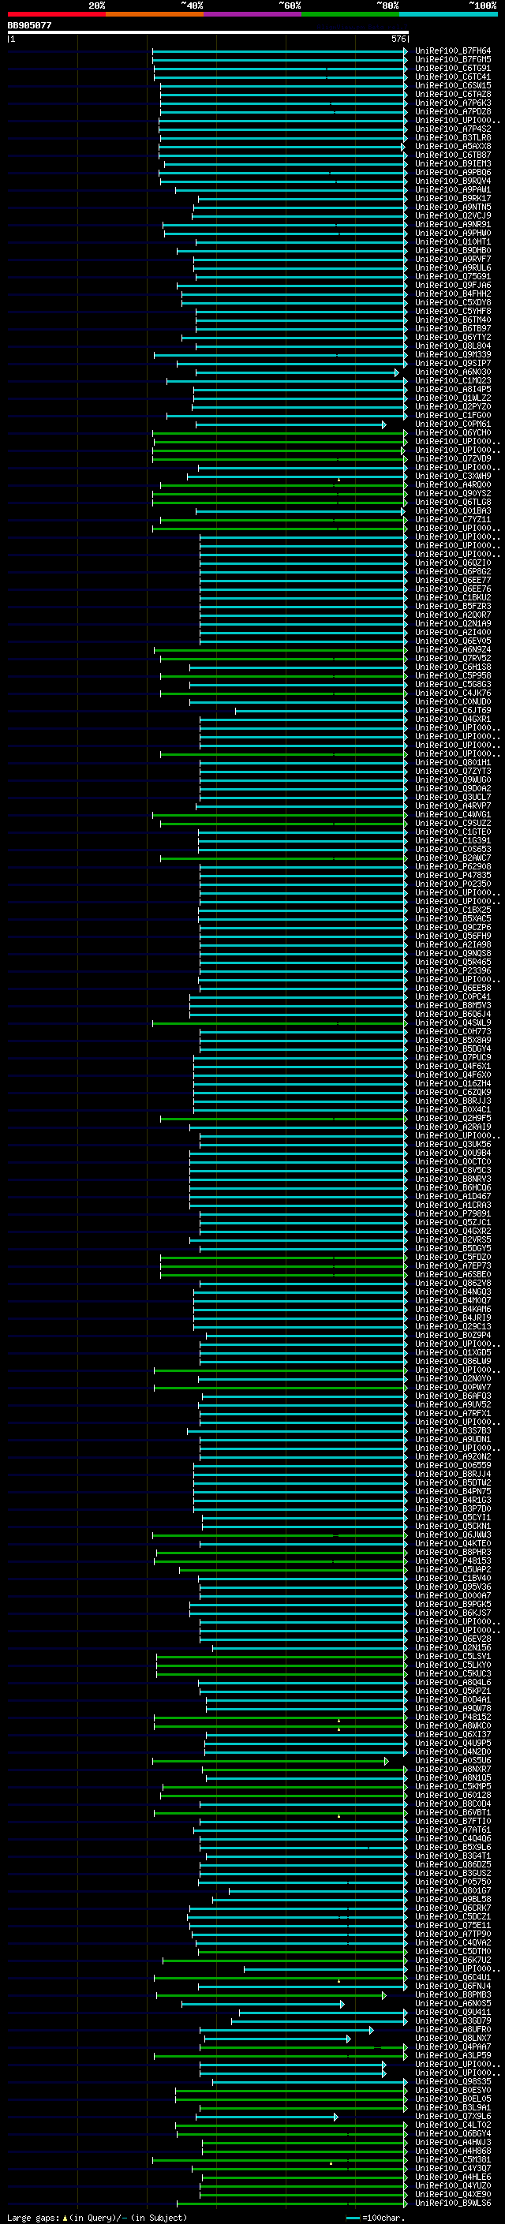Viewport: 505px width, 2224px height.
Task: Select hit label UniRef100_Q2H9F5
Action: click(453, 1118)
